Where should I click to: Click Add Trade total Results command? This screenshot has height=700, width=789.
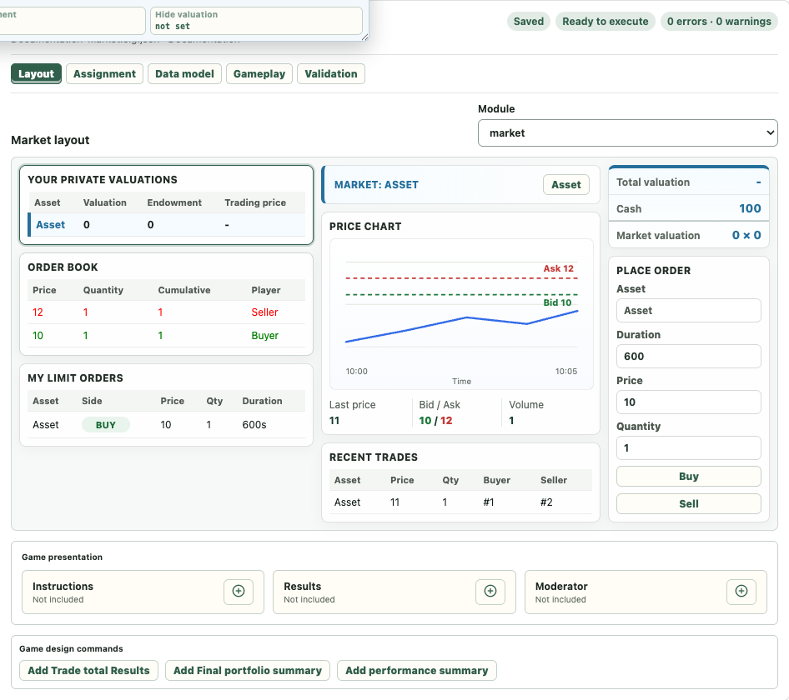pyautogui.click(x=88, y=670)
